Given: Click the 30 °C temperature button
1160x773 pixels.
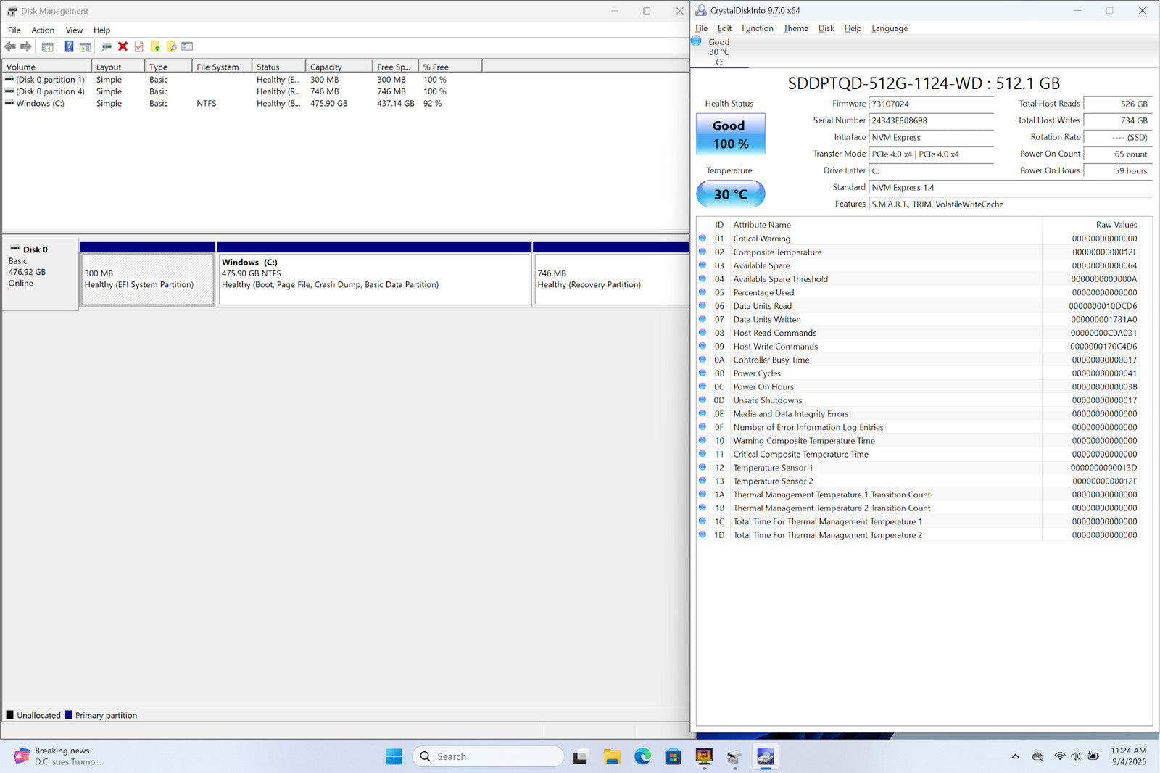Looking at the screenshot, I should pyautogui.click(x=730, y=194).
